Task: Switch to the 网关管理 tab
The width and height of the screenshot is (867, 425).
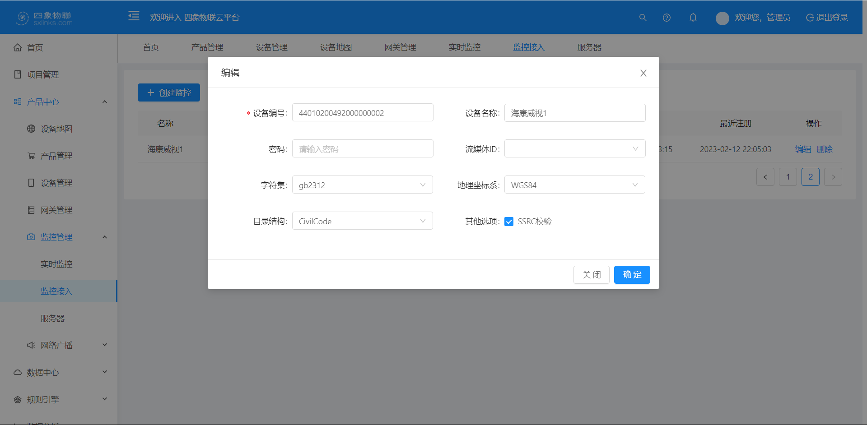Action: [x=400, y=47]
